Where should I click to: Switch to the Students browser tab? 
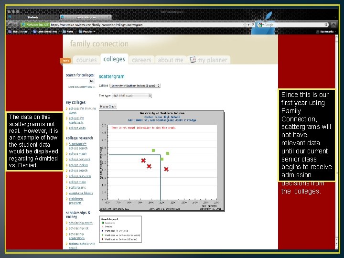(x=32, y=17)
